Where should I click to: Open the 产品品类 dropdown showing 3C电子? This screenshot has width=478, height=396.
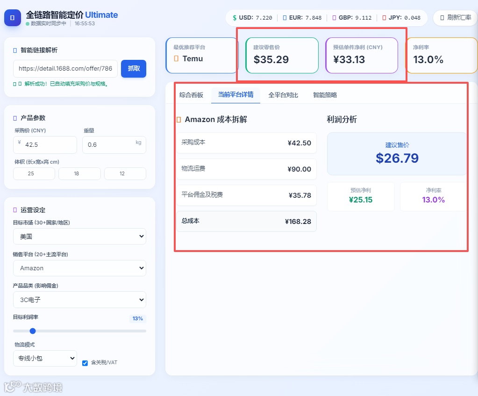[79, 300]
